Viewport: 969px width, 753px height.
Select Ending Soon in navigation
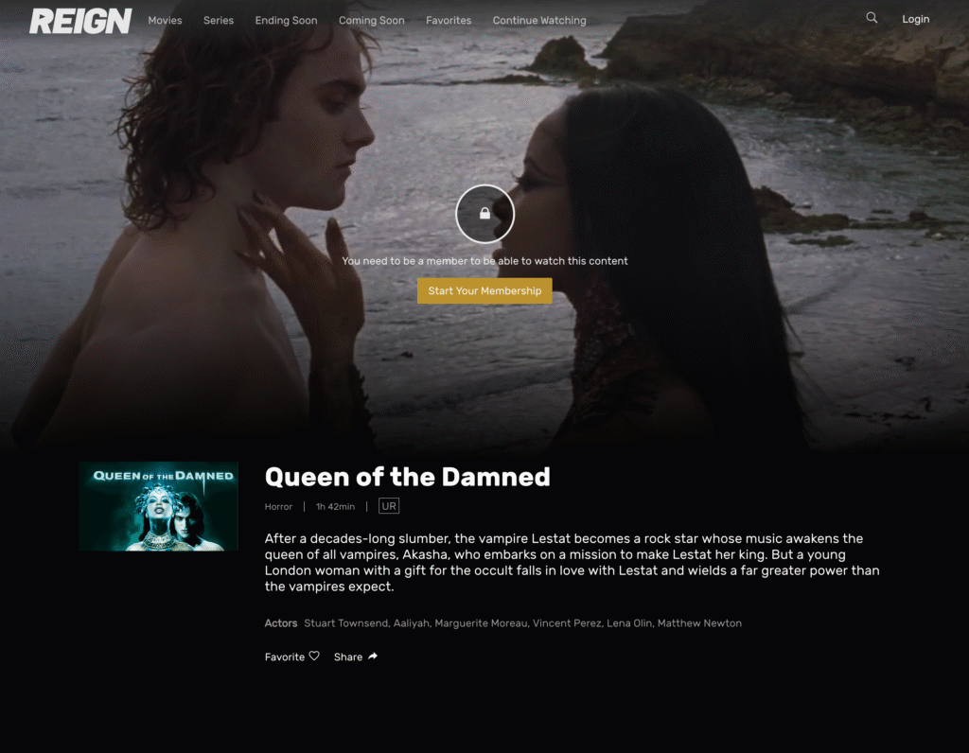click(286, 21)
